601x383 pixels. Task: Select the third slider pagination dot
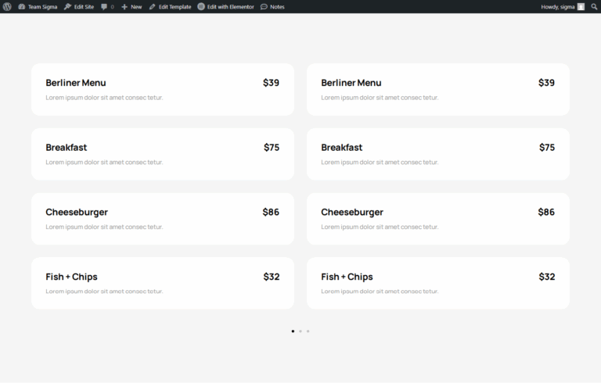(x=308, y=331)
